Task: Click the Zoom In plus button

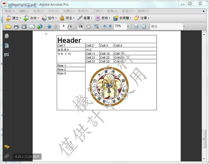Action: tap(110, 26)
